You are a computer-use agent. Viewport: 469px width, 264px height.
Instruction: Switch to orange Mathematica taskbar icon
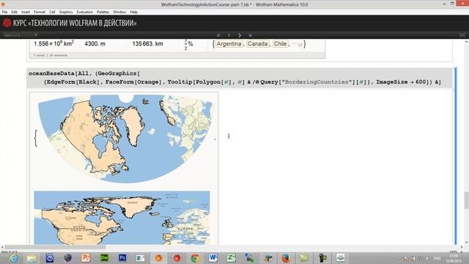tap(158, 257)
